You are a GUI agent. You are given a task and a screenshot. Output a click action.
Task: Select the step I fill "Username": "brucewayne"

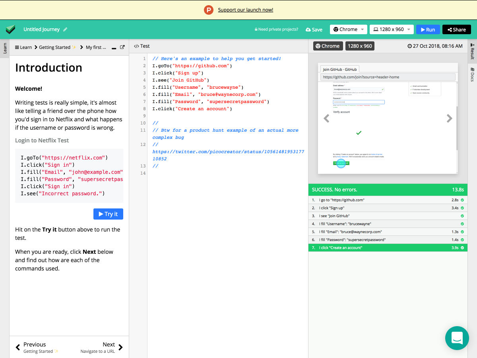click(x=388, y=224)
